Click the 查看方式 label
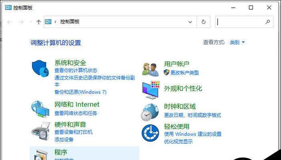 [214, 42]
